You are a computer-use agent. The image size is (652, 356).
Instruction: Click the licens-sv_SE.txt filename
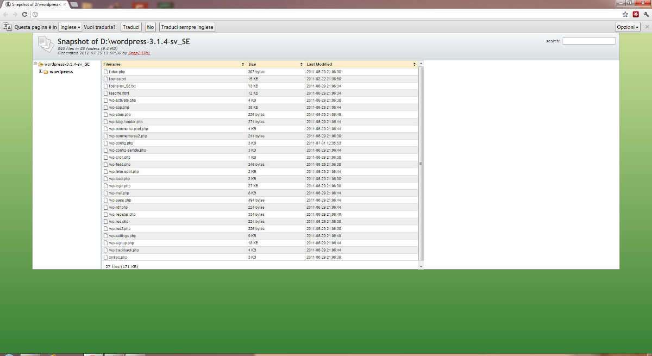coord(122,86)
